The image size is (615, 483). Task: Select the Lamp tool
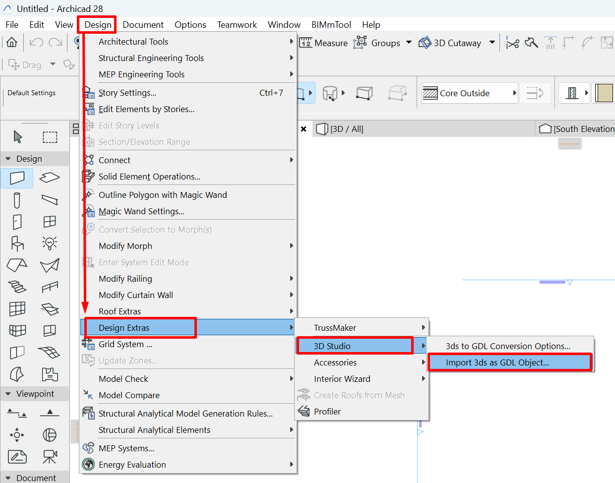point(50,243)
